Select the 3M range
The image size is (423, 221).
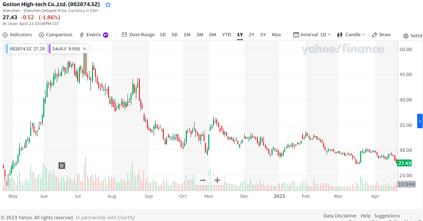[x=200, y=35]
